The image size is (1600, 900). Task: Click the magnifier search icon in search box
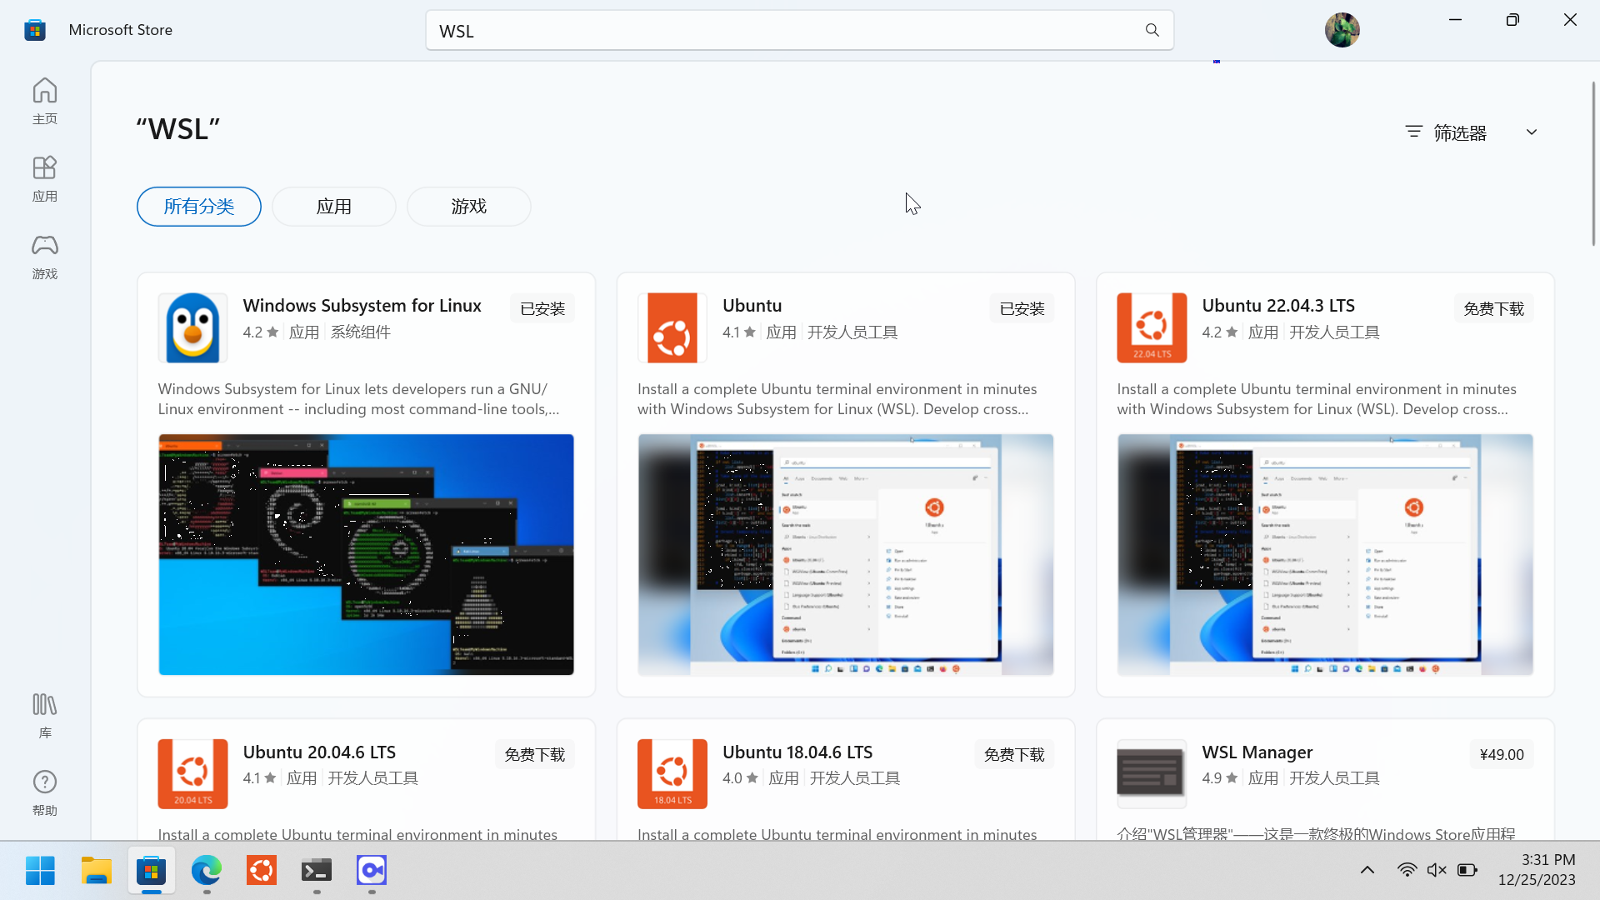(x=1152, y=31)
